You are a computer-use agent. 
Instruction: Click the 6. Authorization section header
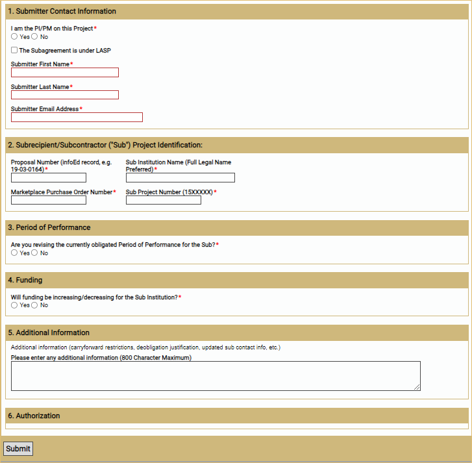tap(236, 416)
